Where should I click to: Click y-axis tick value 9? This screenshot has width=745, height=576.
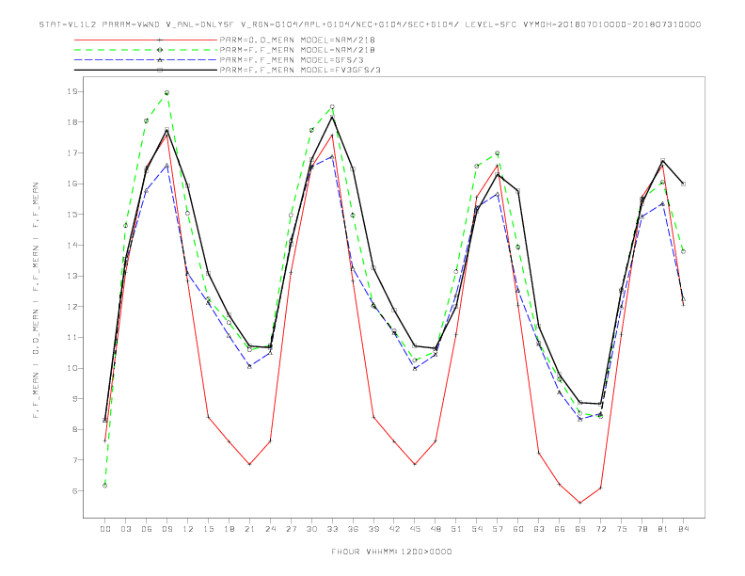coord(75,399)
